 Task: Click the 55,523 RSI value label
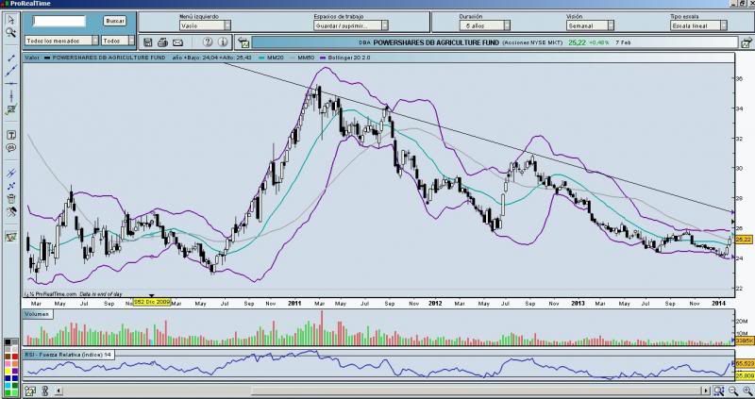pyautogui.click(x=745, y=364)
